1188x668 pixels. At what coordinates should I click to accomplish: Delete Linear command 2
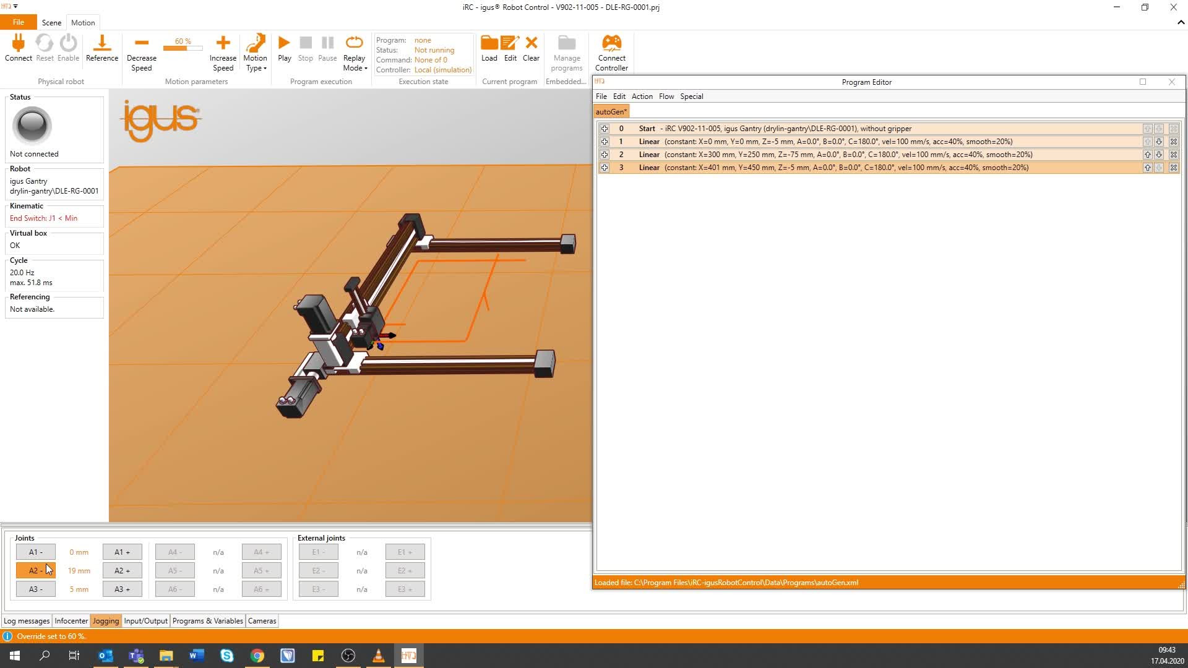point(1173,155)
